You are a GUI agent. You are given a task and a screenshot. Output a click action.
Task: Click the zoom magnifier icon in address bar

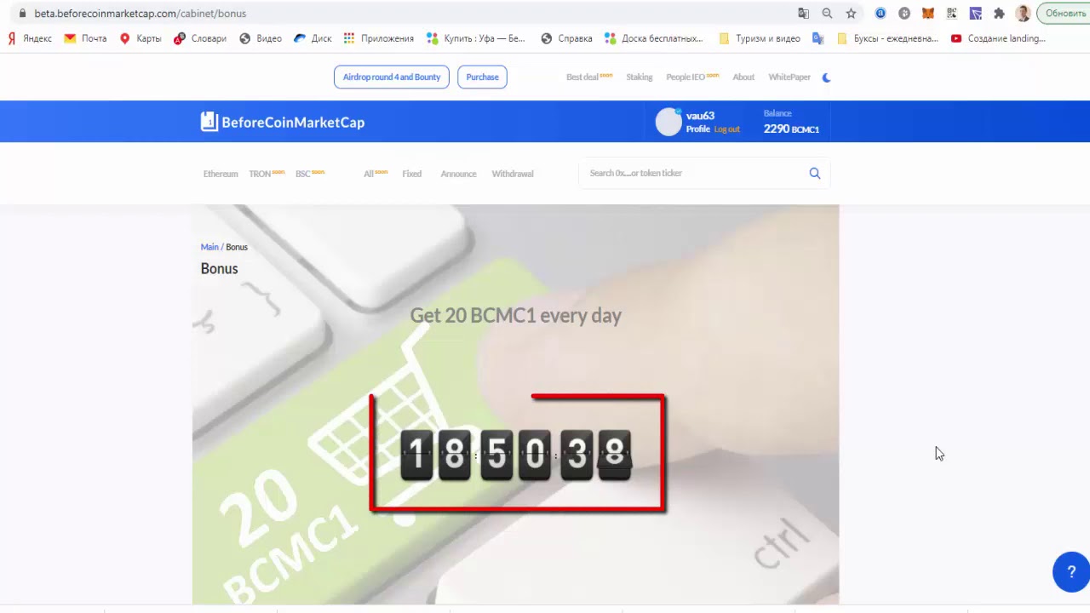click(827, 14)
